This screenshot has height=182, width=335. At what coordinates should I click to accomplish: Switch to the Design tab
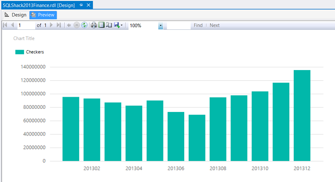point(15,15)
